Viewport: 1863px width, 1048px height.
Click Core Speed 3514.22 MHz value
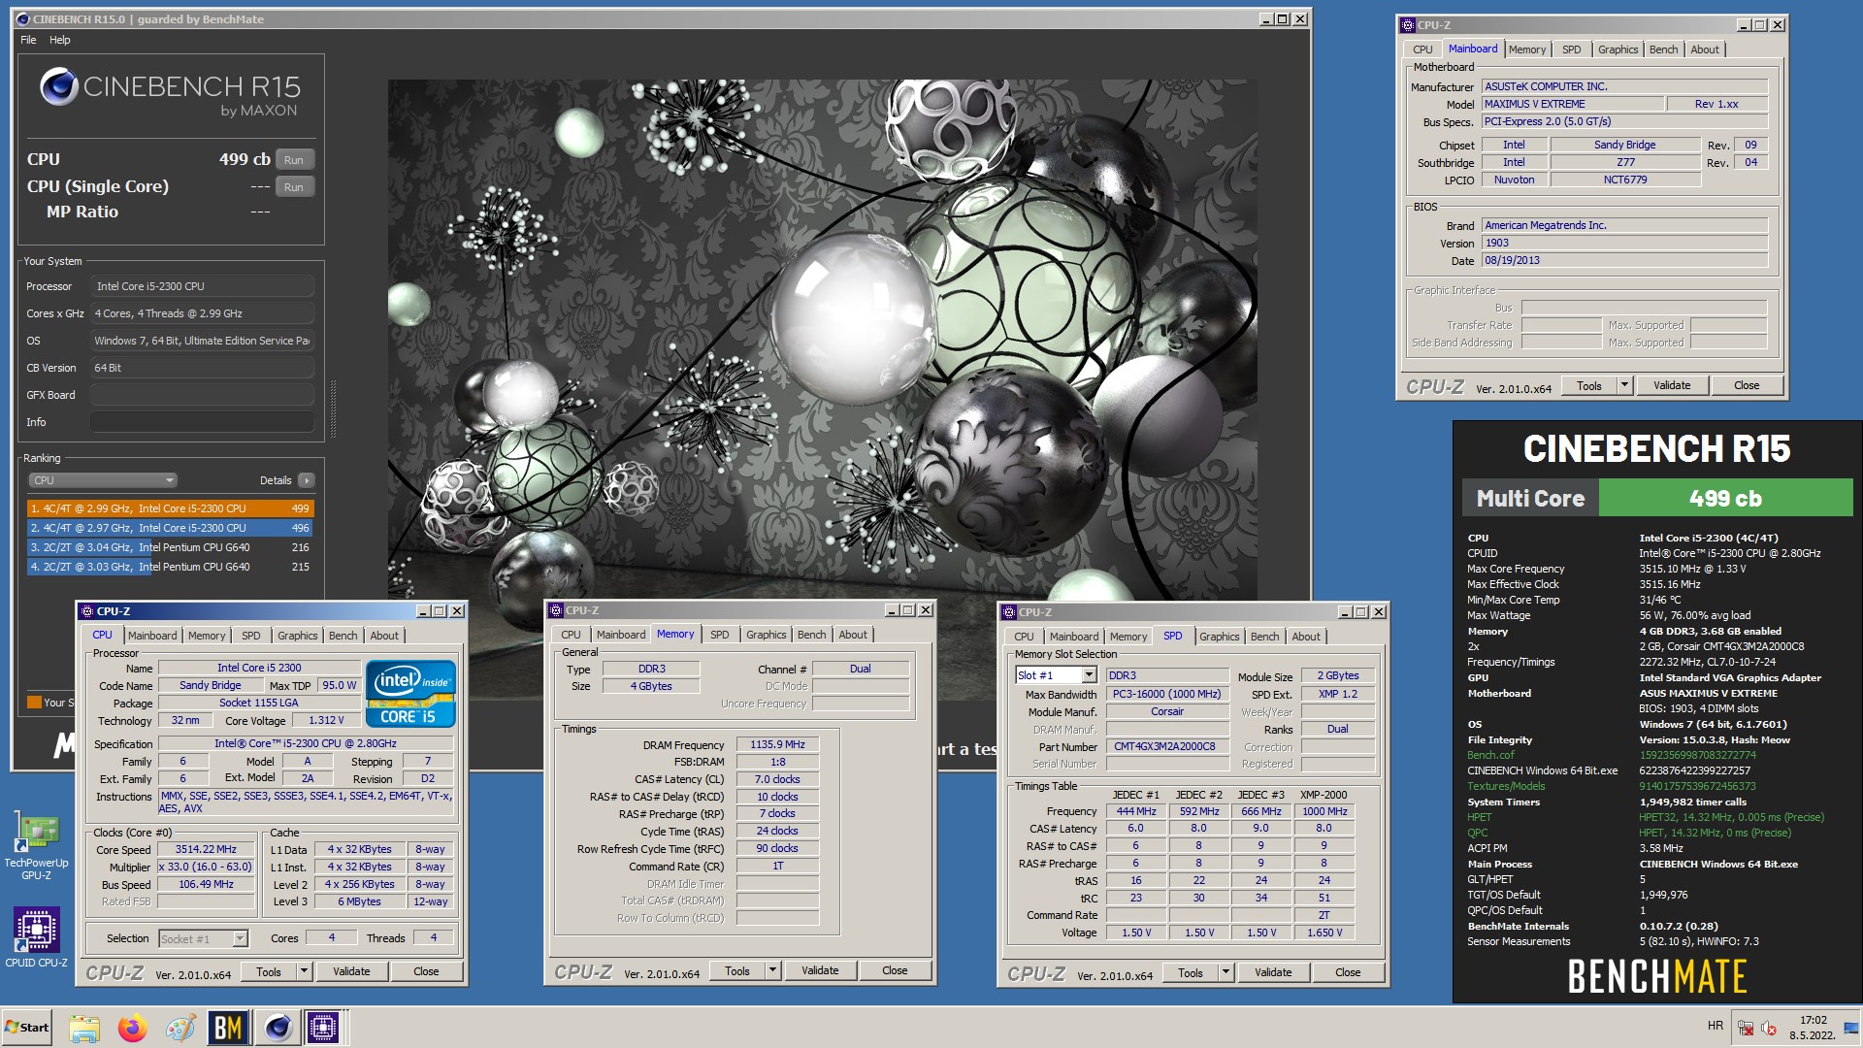[206, 849]
